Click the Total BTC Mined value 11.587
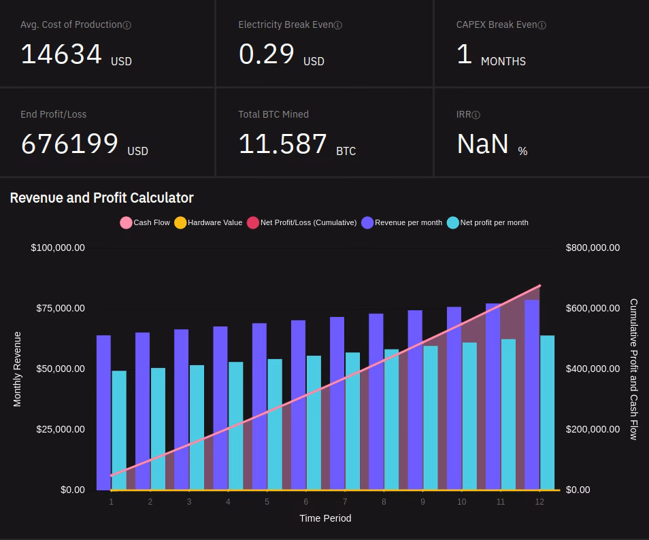The image size is (649, 540). (x=282, y=144)
